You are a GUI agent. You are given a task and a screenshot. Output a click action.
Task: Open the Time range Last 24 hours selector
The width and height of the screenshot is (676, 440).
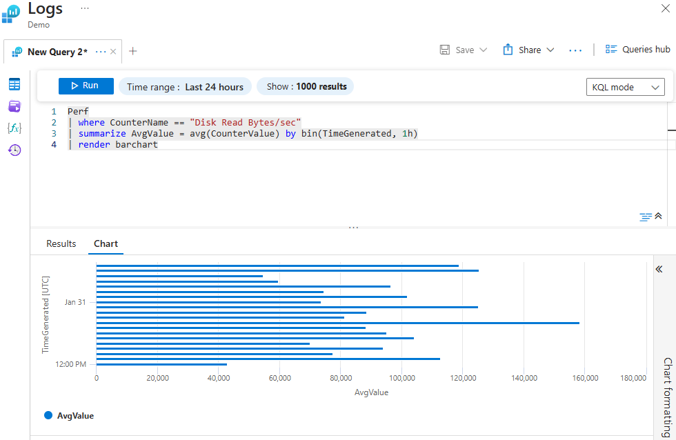pos(185,87)
